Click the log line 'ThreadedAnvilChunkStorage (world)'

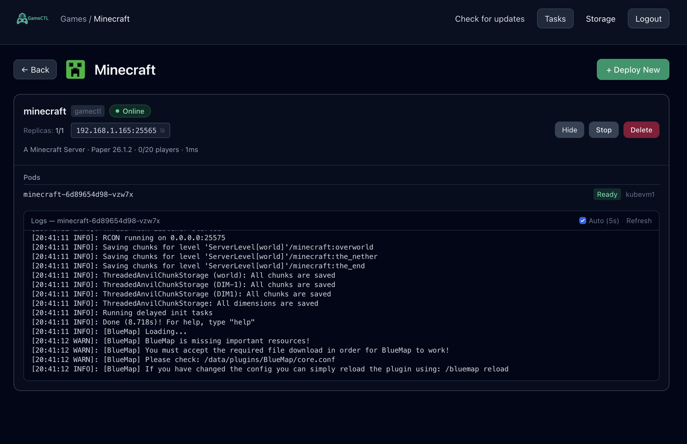click(x=184, y=276)
